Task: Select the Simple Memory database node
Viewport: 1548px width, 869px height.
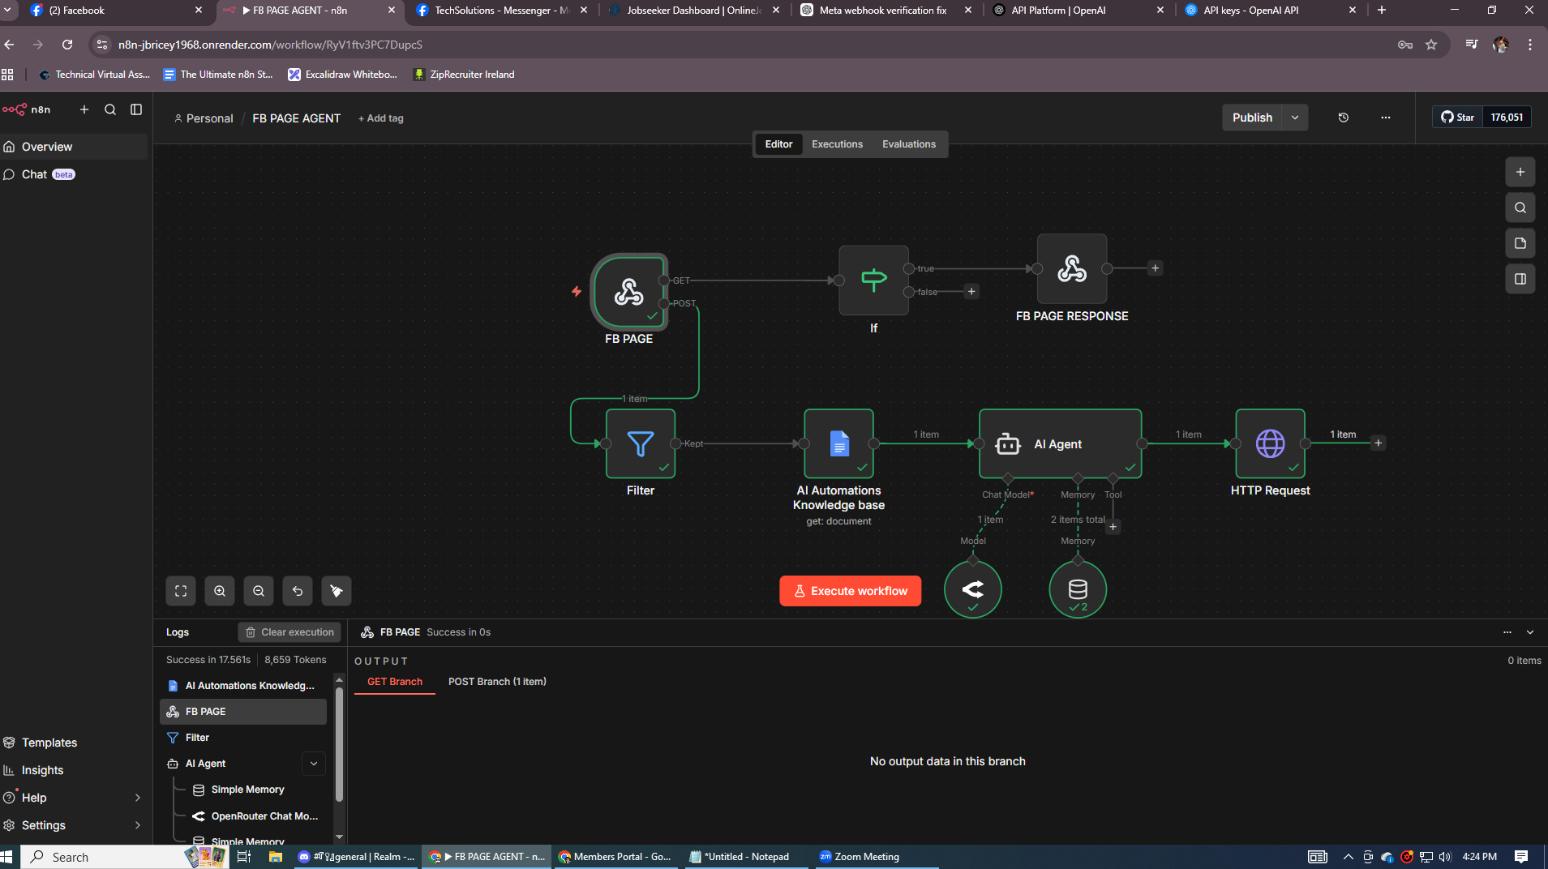Action: pyautogui.click(x=1077, y=589)
